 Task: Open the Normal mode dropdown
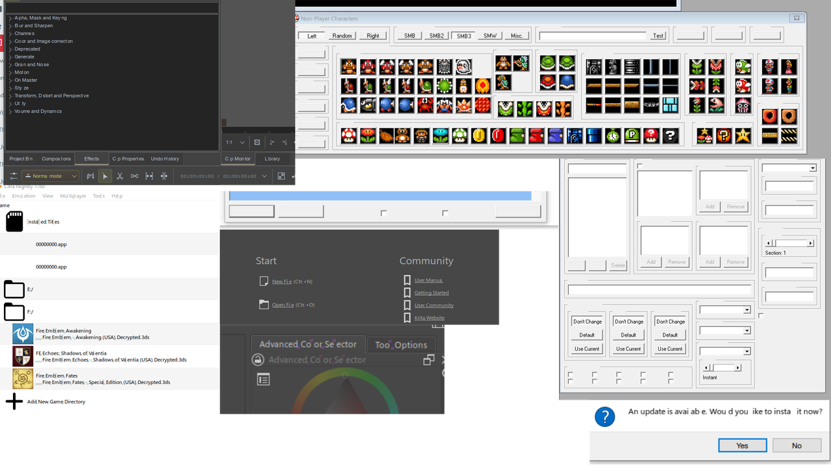click(51, 176)
